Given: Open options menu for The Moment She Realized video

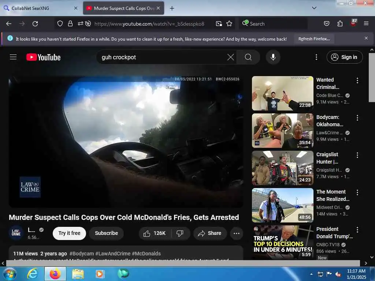Looking at the screenshot, I should point(357,192).
